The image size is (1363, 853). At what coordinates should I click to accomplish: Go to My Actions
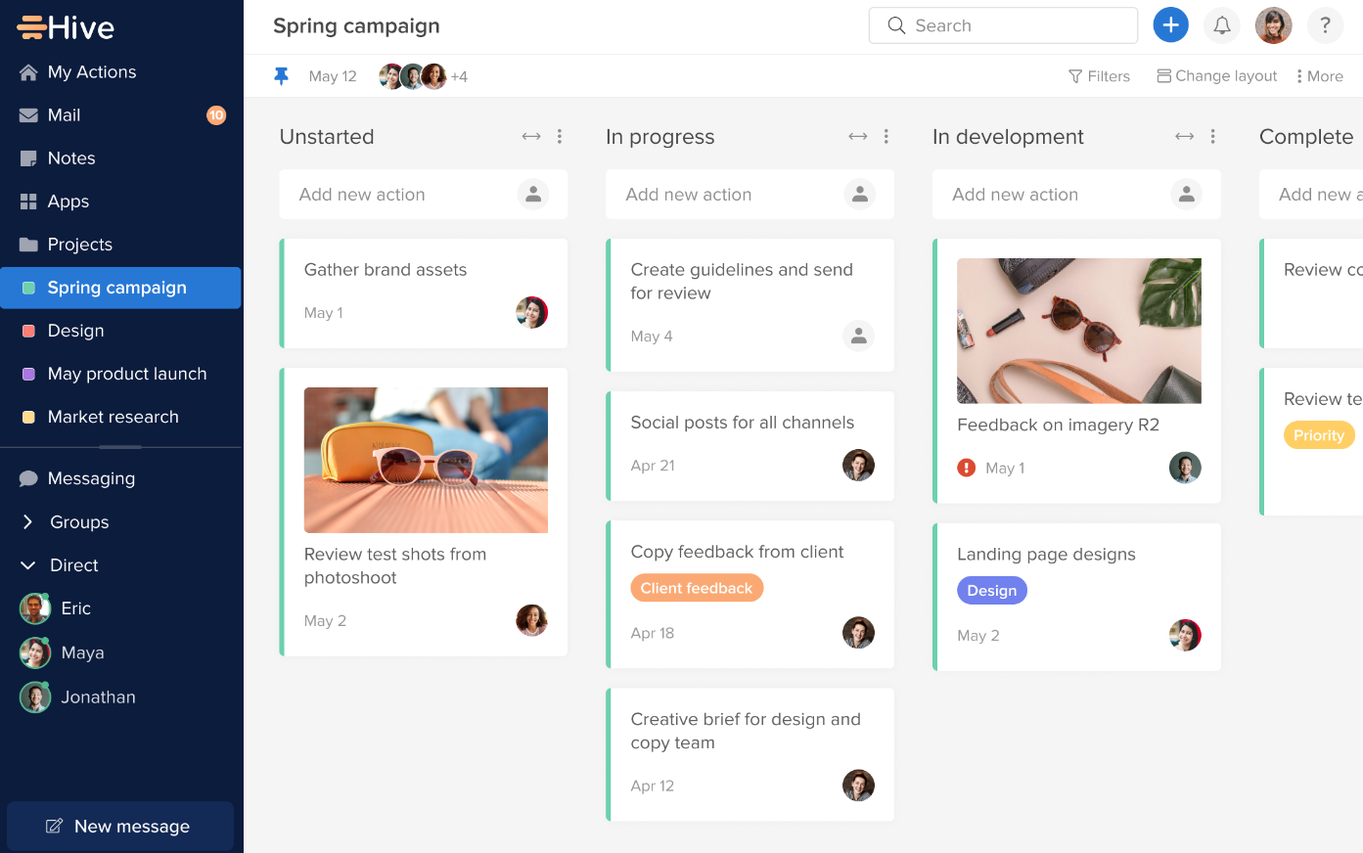(92, 72)
